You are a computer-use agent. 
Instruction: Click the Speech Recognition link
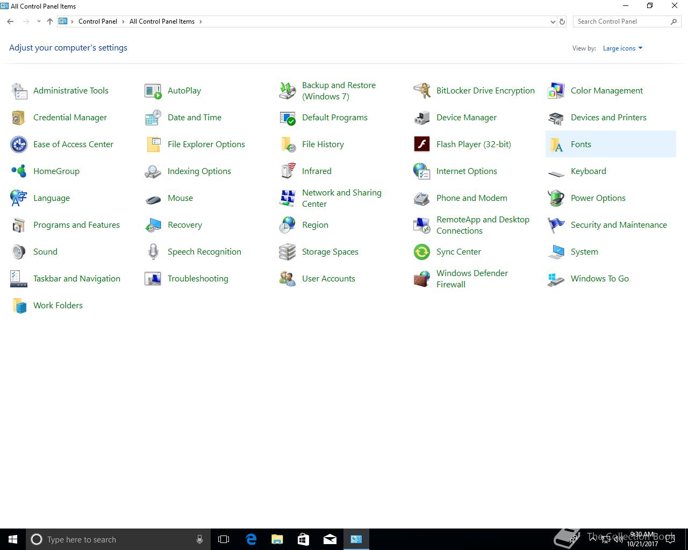(204, 252)
